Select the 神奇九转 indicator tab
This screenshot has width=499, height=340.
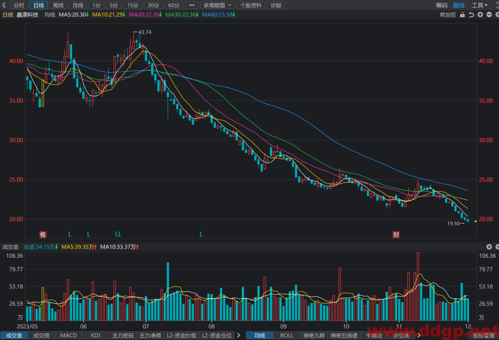pyautogui.click(x=314, y=335)
